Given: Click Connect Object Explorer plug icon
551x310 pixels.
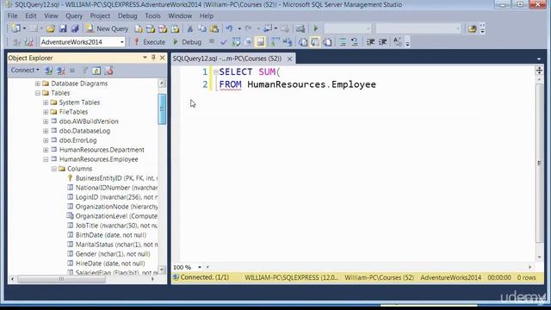Looking at the screenshot, I should pos(48,71).
